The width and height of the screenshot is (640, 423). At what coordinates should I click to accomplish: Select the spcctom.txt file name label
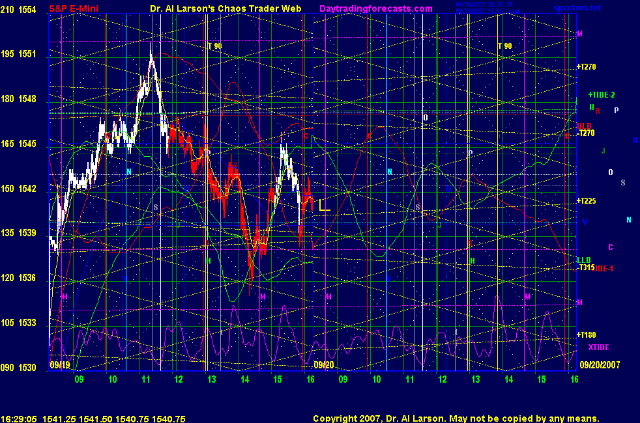(577, 8)
